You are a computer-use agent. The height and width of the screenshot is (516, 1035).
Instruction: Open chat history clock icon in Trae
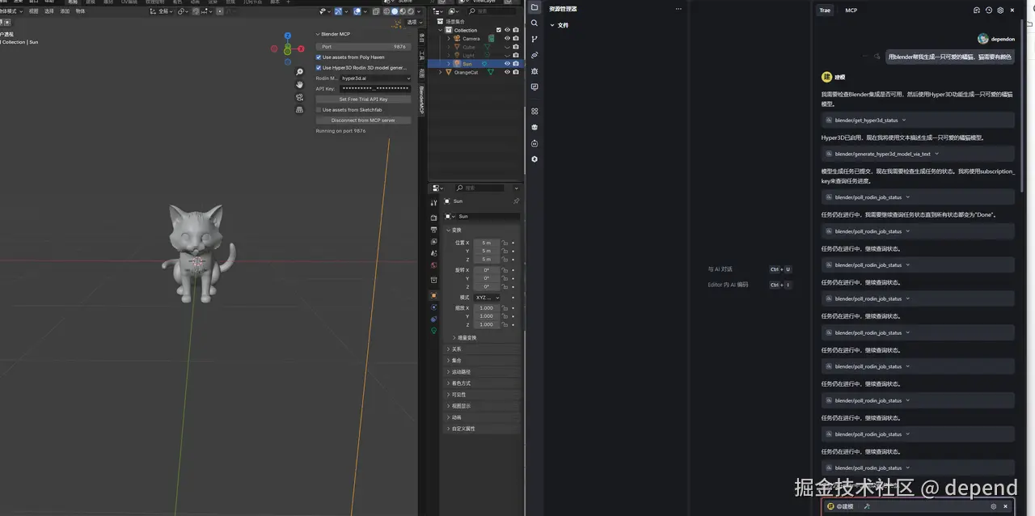[x=988, y=11]
